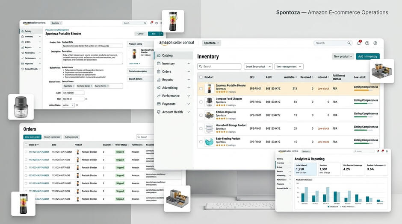Select Advertising in Inventory window sidebar

(170, 88)
